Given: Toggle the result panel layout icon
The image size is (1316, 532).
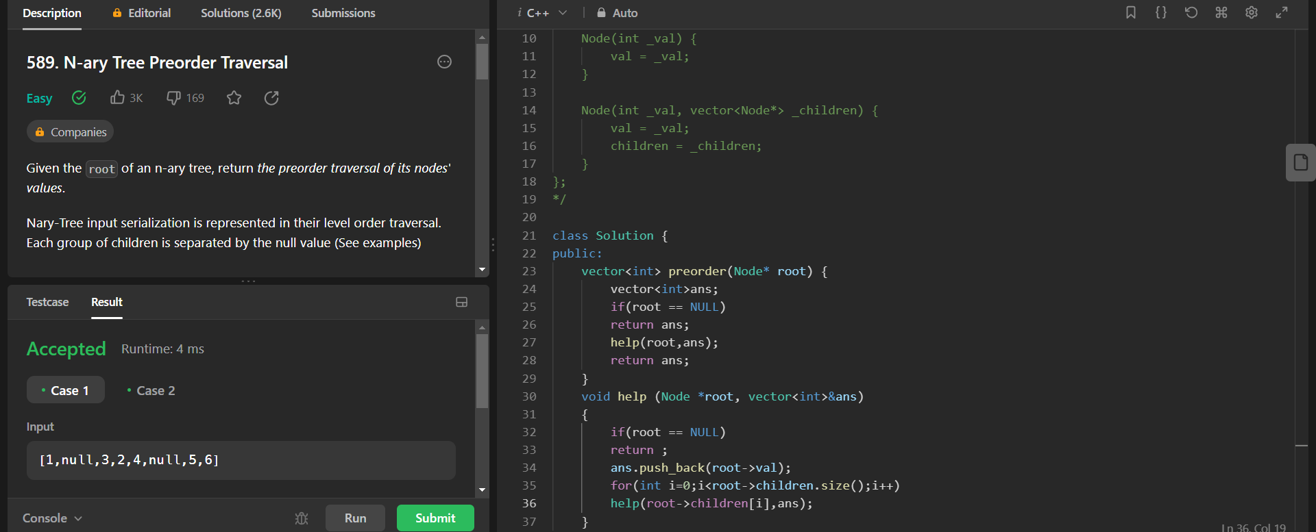Looking at the screenshot, I should [x=462, y=302].
